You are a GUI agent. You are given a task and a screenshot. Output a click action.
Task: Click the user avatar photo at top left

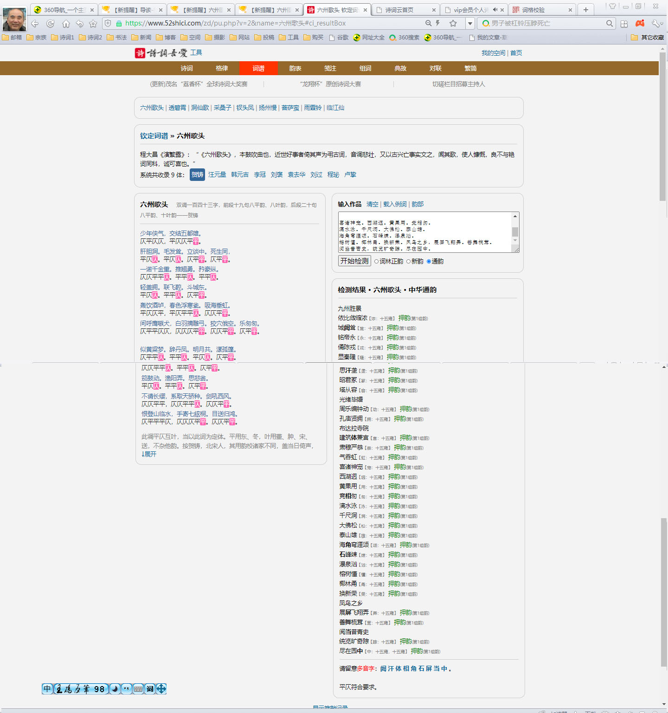pyautogui.click(x=14, y=19)
